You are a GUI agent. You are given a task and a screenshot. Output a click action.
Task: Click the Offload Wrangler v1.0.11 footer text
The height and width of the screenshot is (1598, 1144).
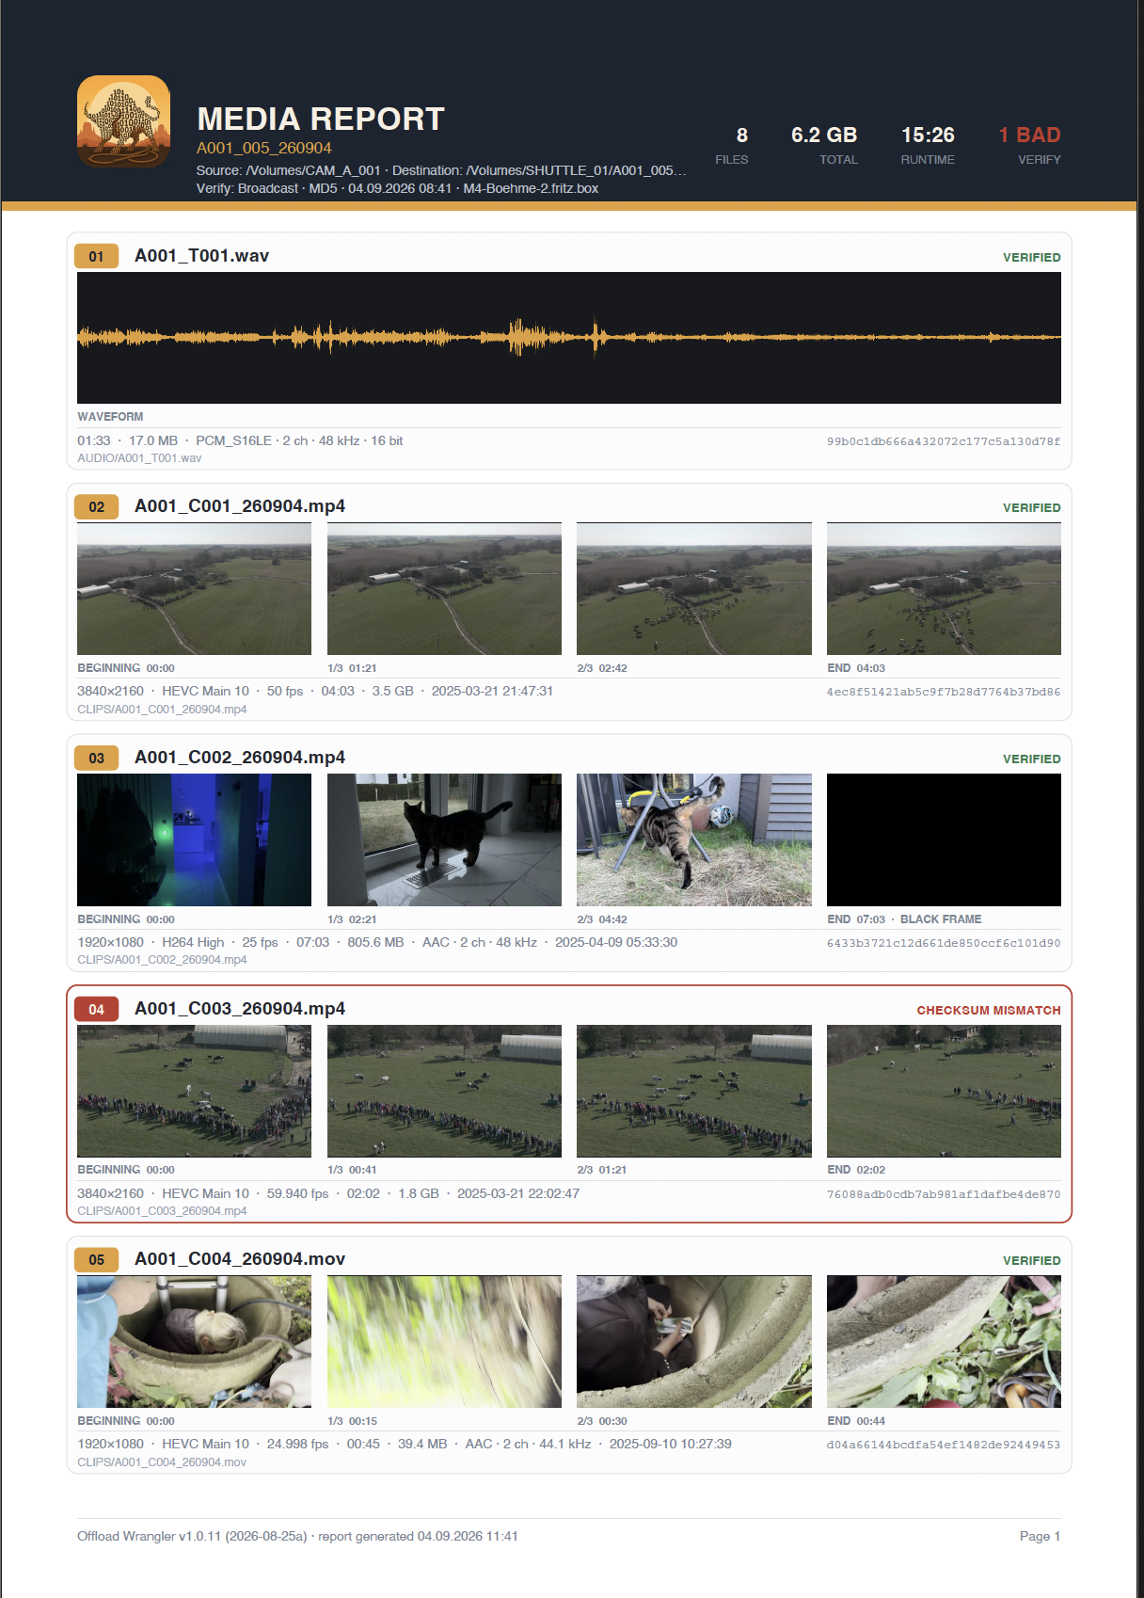(297, 1536)
